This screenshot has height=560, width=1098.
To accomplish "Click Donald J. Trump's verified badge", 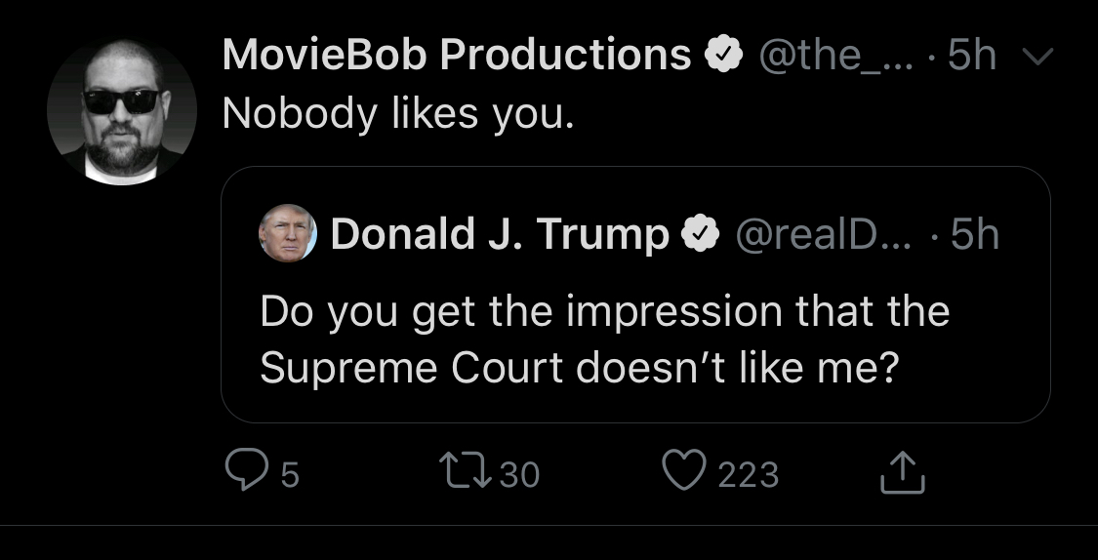I will coord(701,234).
